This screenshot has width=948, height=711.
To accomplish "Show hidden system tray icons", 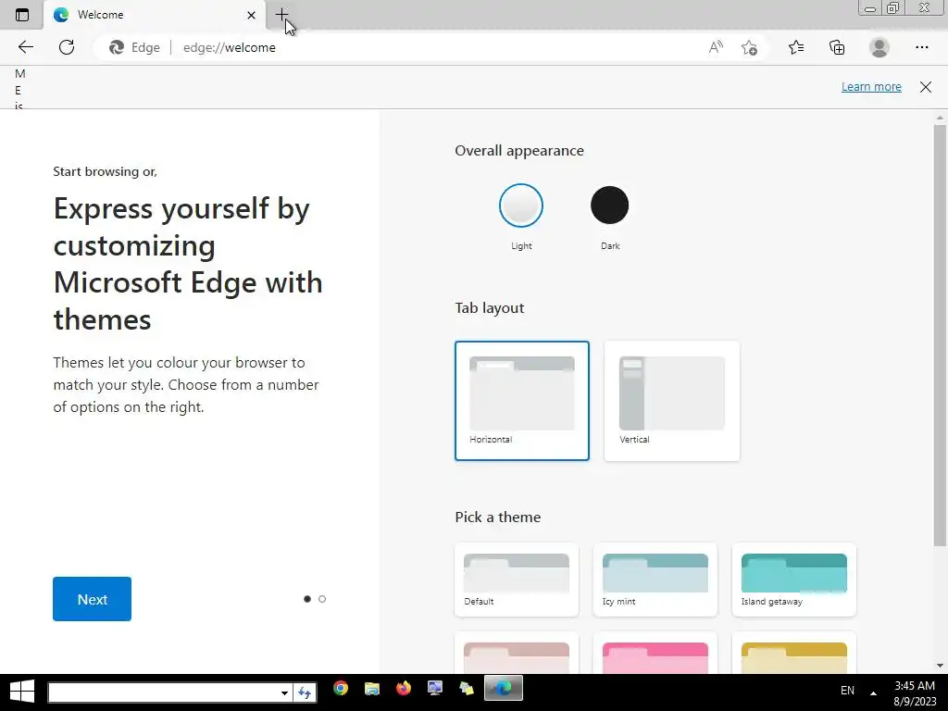I will click(x=873, y=692).
